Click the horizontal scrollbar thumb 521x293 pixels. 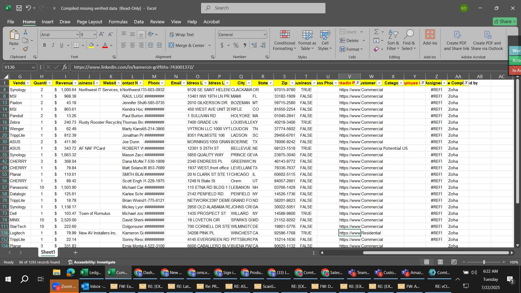click(436, 253)
